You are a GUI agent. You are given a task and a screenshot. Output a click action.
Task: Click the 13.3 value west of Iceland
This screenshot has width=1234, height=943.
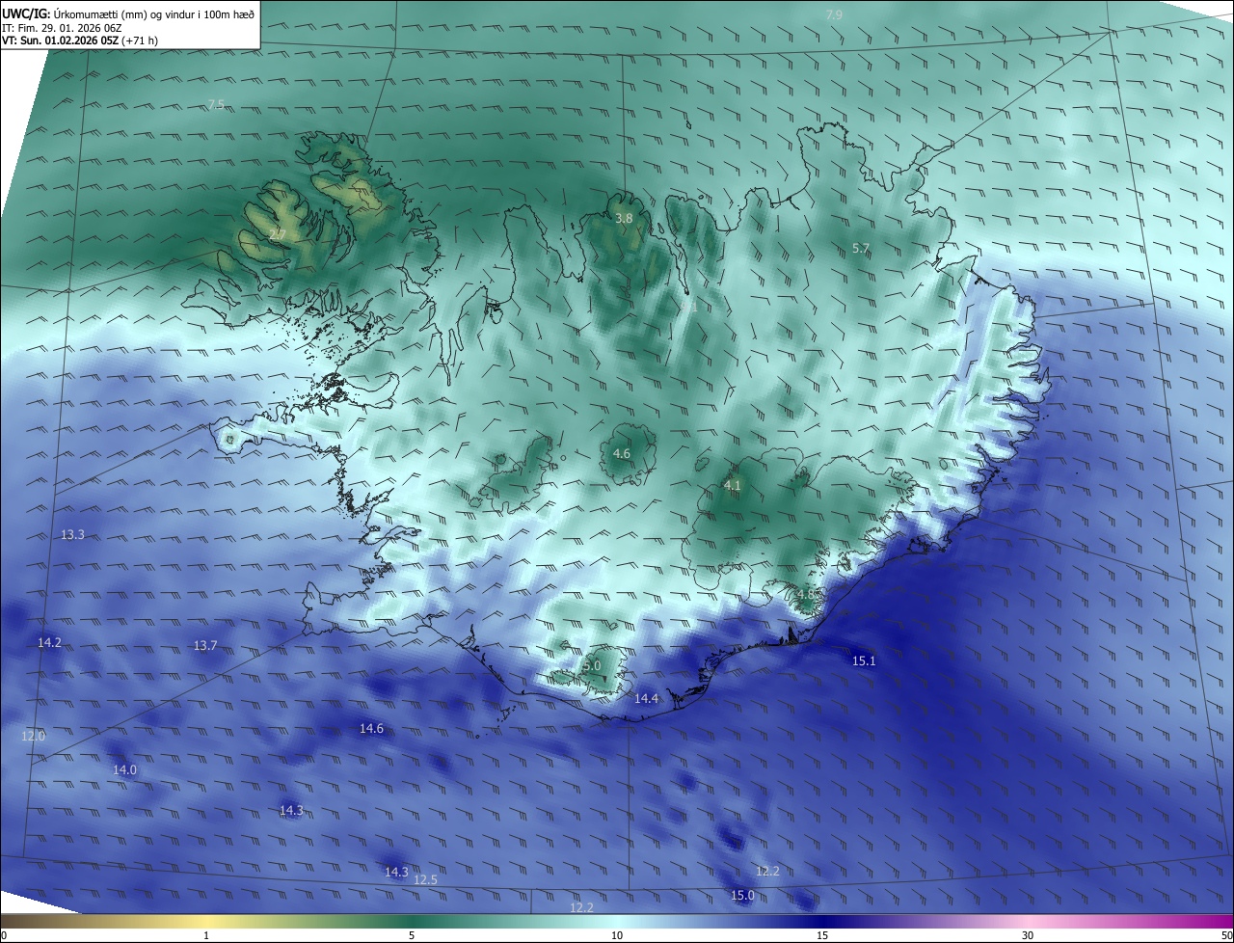tap(72, 534)
